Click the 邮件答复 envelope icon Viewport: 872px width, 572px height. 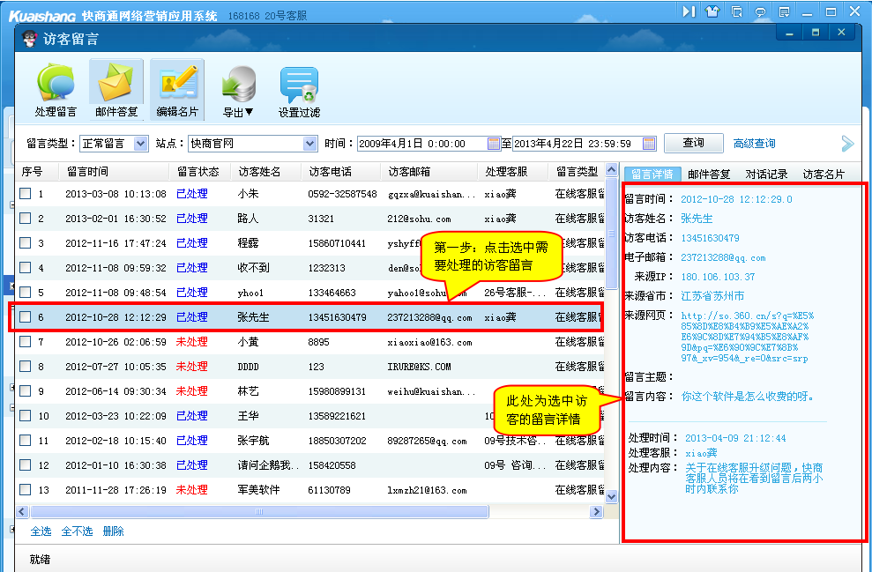pos(116,84)
